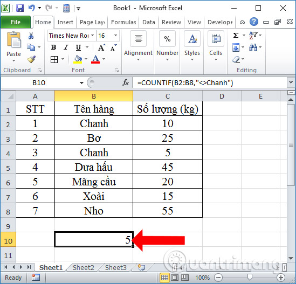Click the Minimize the Ribbon caret icon
Viewport: 296px width, 284px height.
[242, 22]
